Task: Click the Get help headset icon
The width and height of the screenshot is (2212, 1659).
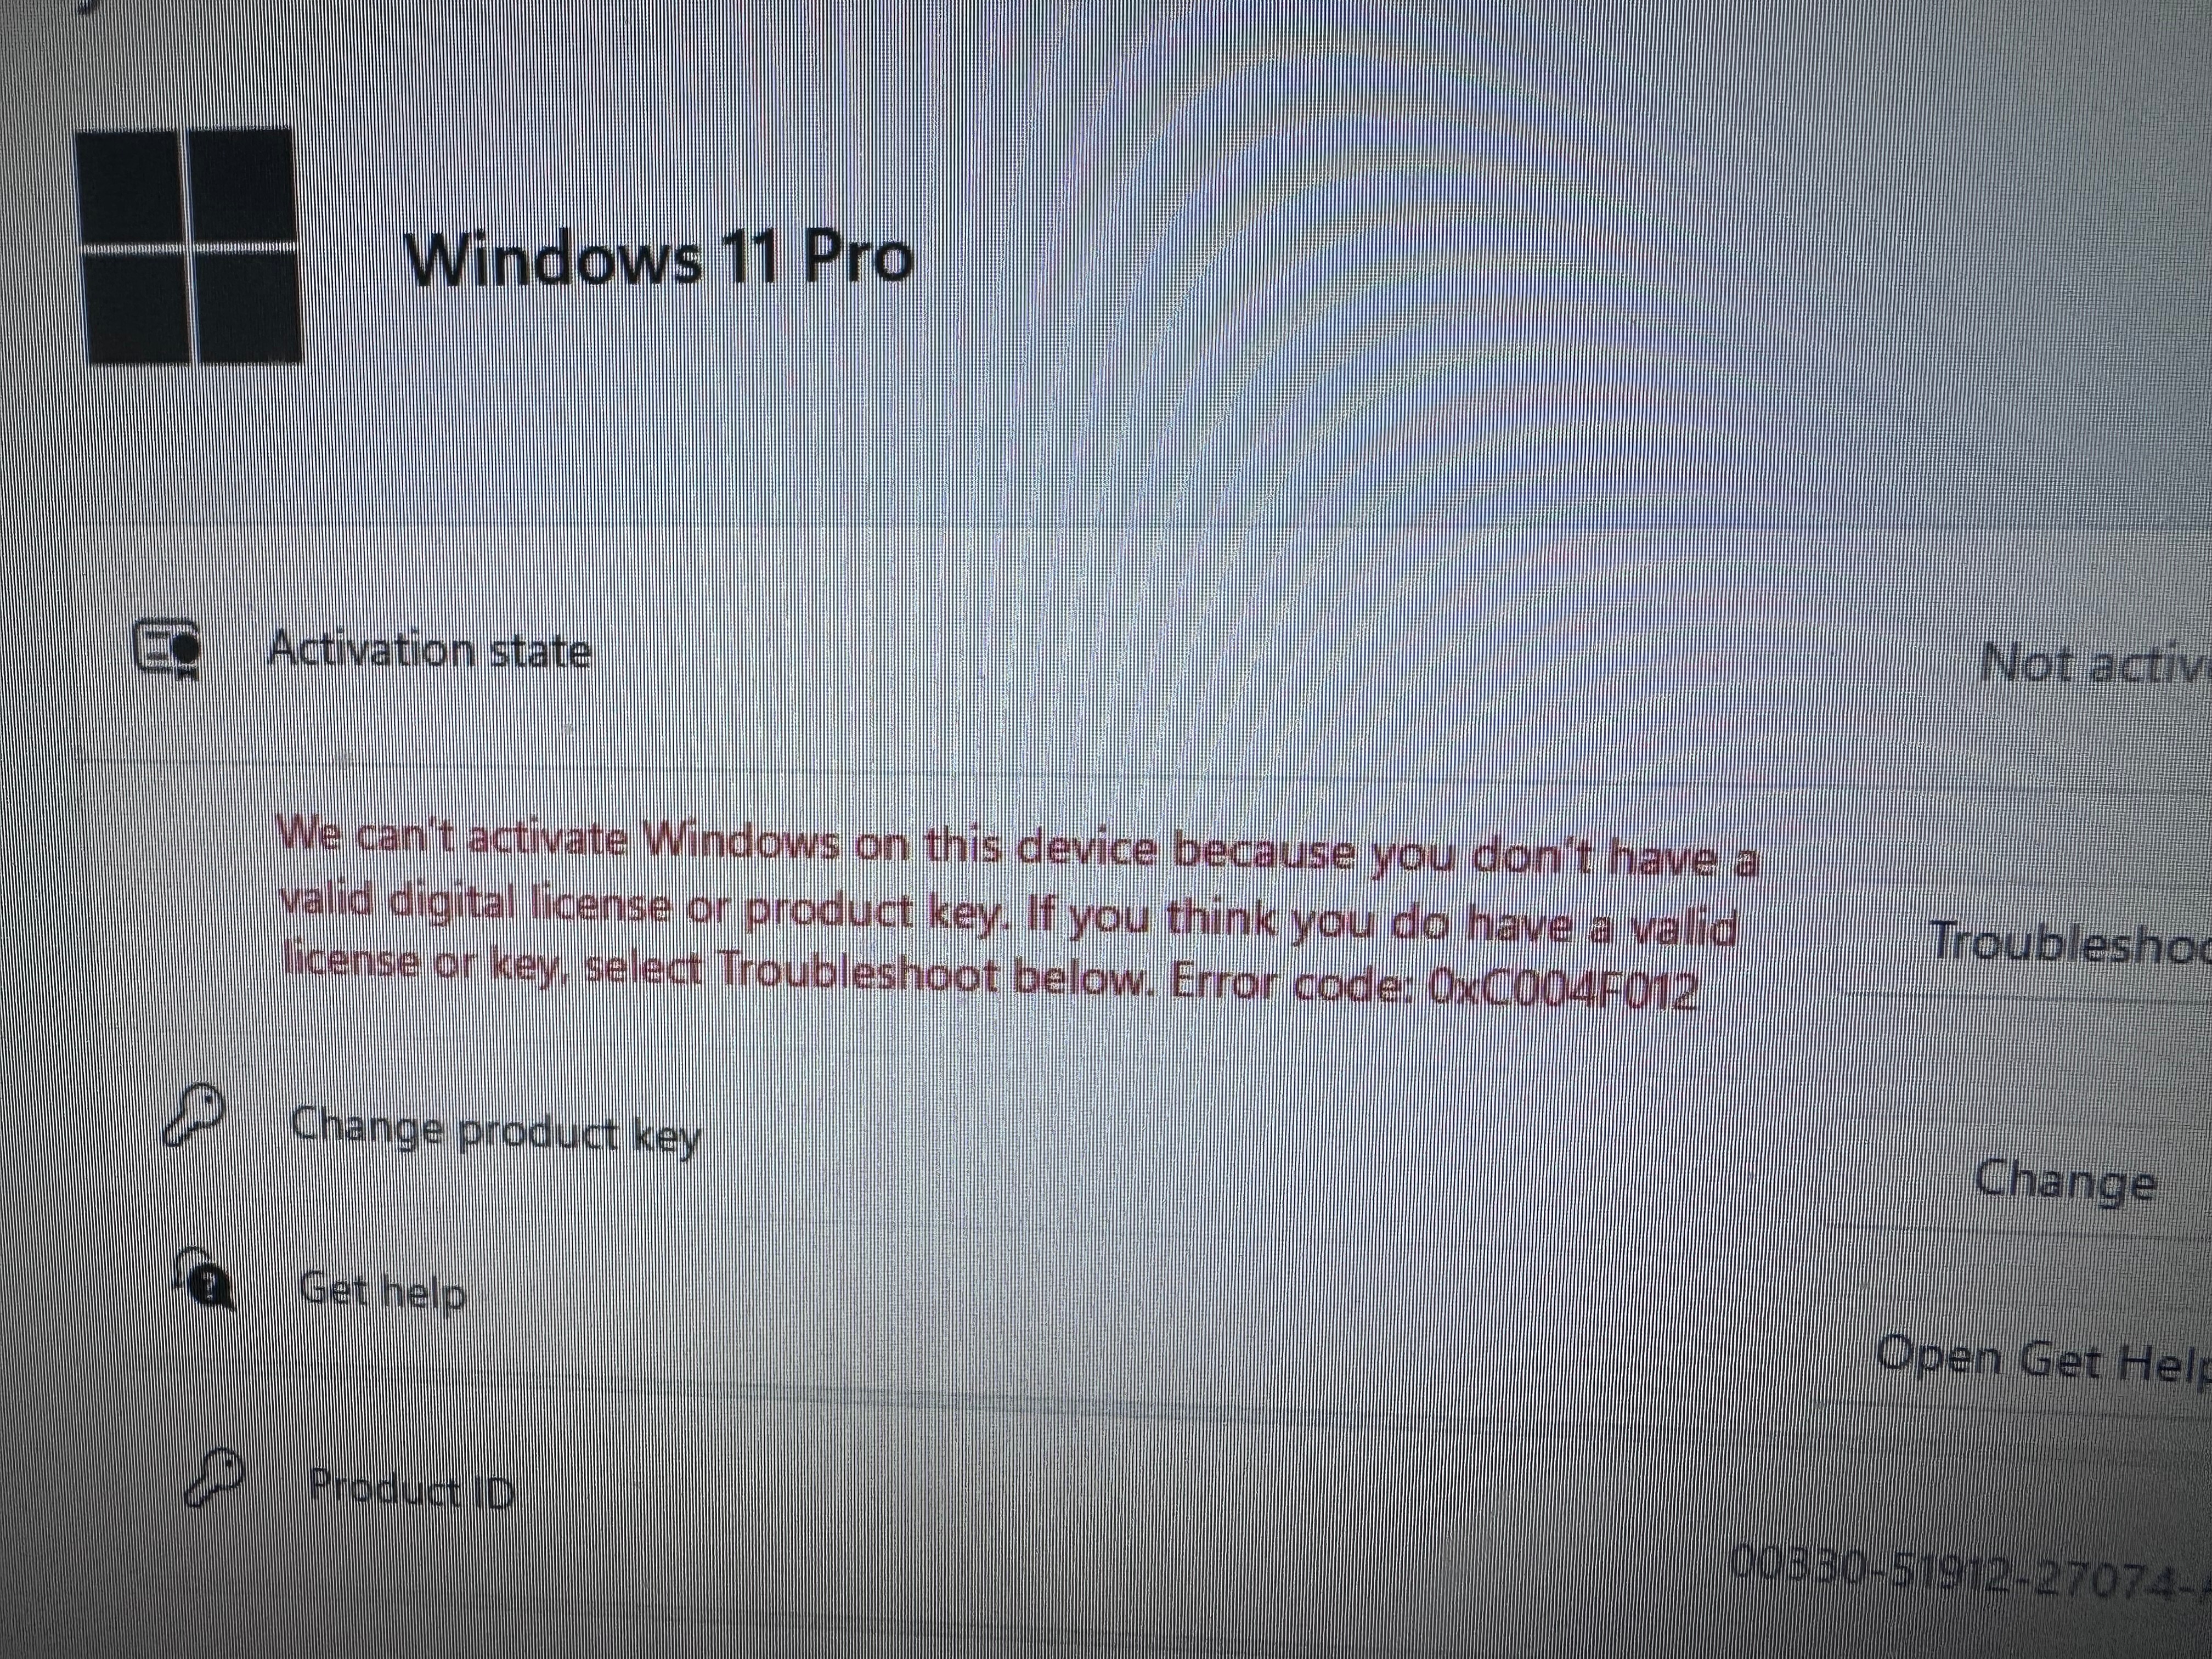Action: 205,1277
